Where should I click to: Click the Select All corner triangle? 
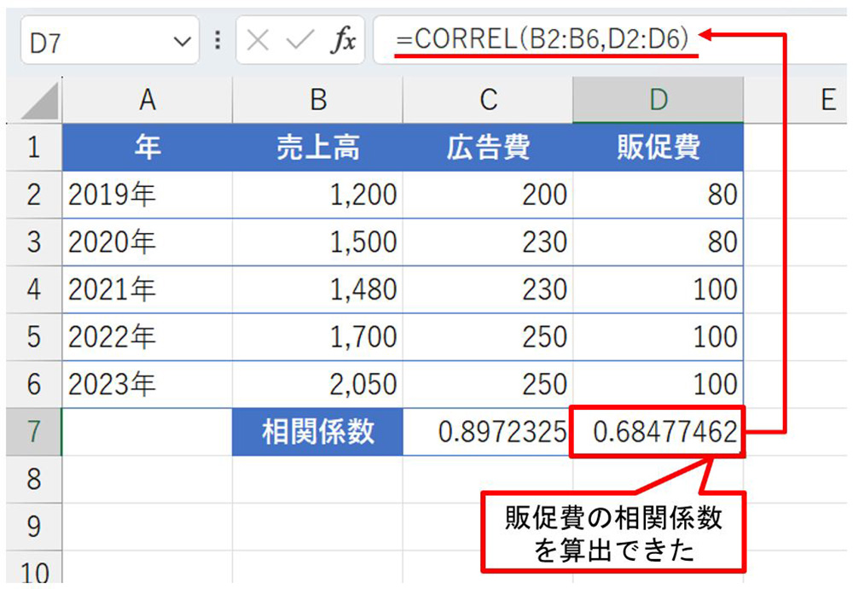pos(40,101)
